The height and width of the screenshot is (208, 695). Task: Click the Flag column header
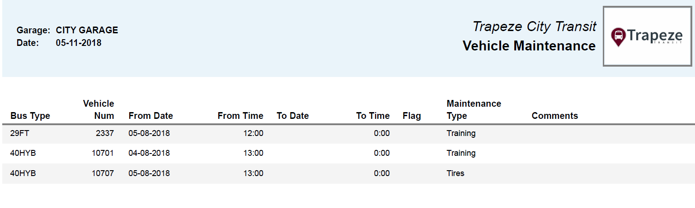click(411, 116)
